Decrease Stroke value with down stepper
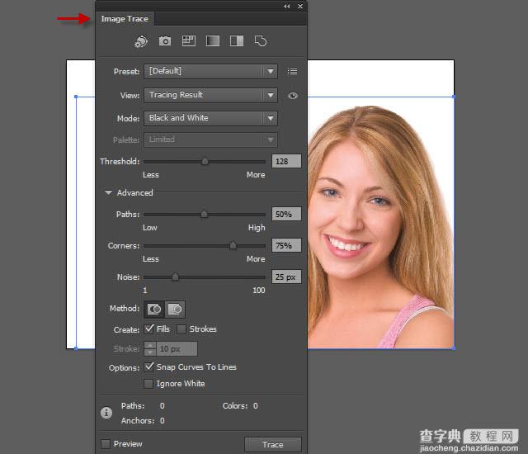 point(150,352)
